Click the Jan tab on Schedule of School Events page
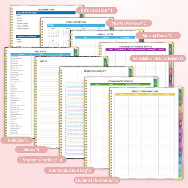Viewport: 188px width, 188px height. [170, 49]
